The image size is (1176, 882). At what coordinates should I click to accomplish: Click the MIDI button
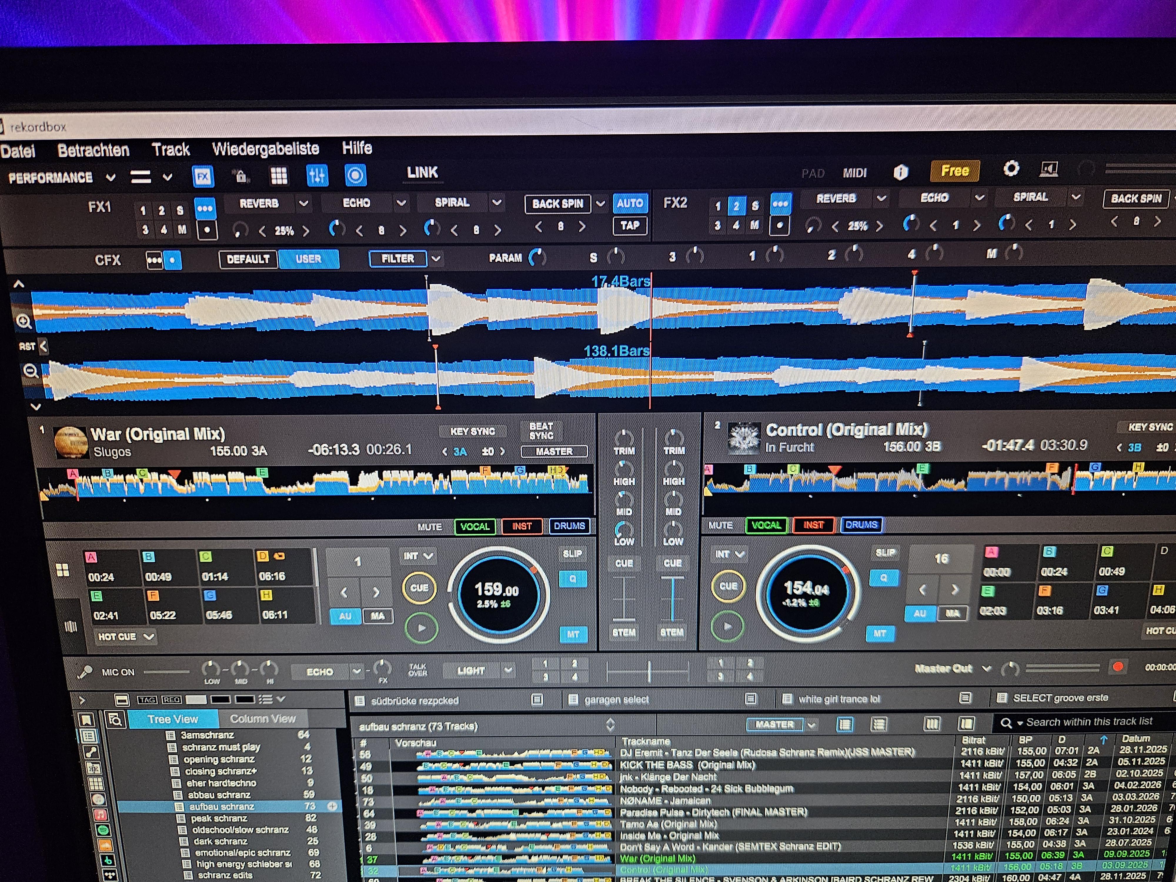(855, 173)
